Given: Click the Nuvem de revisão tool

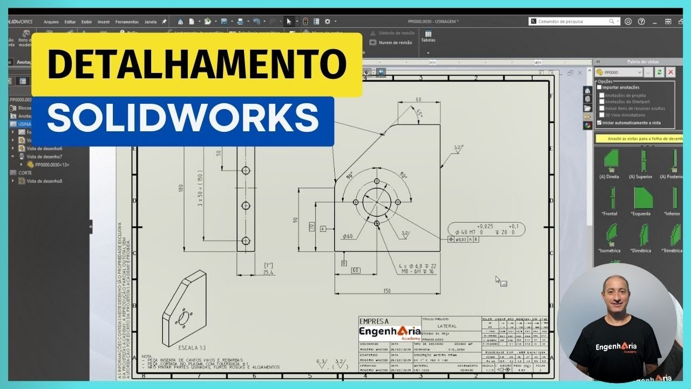Looking at the screenshot, I should pos(391,43).
